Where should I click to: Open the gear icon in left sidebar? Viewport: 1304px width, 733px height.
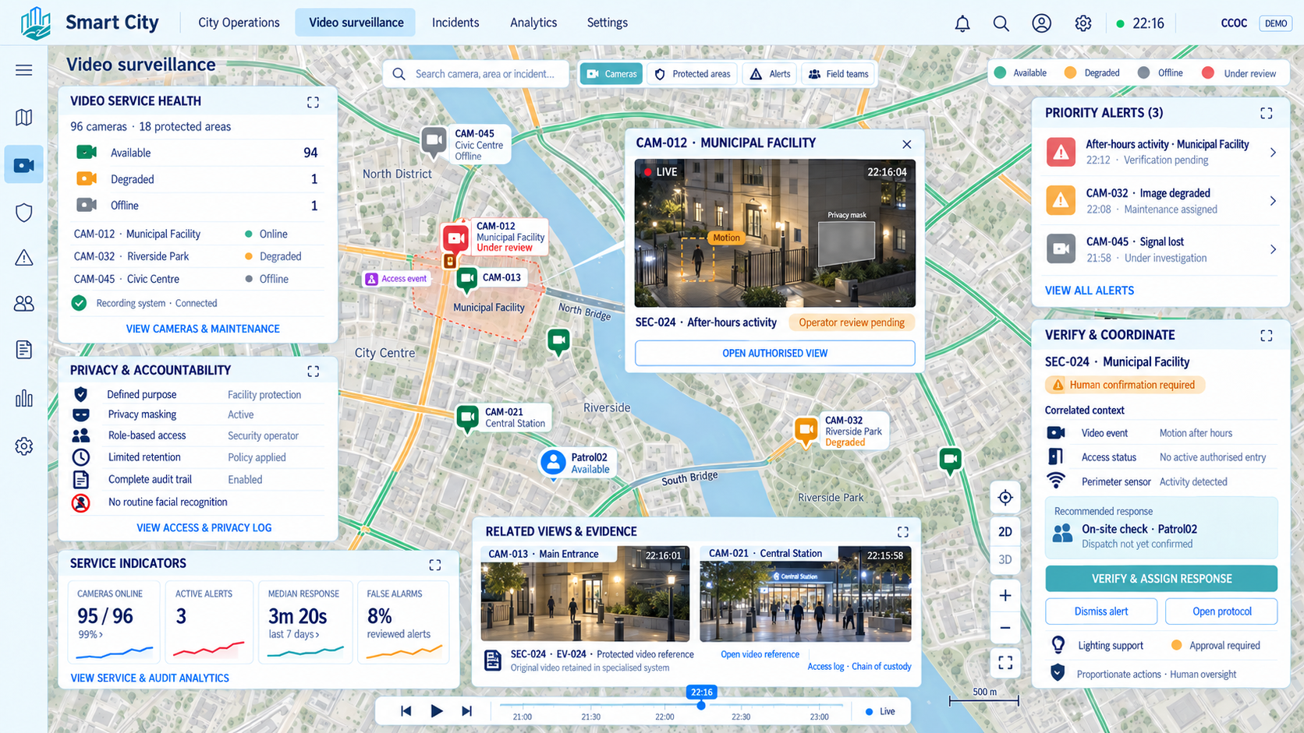coord(24,446)
